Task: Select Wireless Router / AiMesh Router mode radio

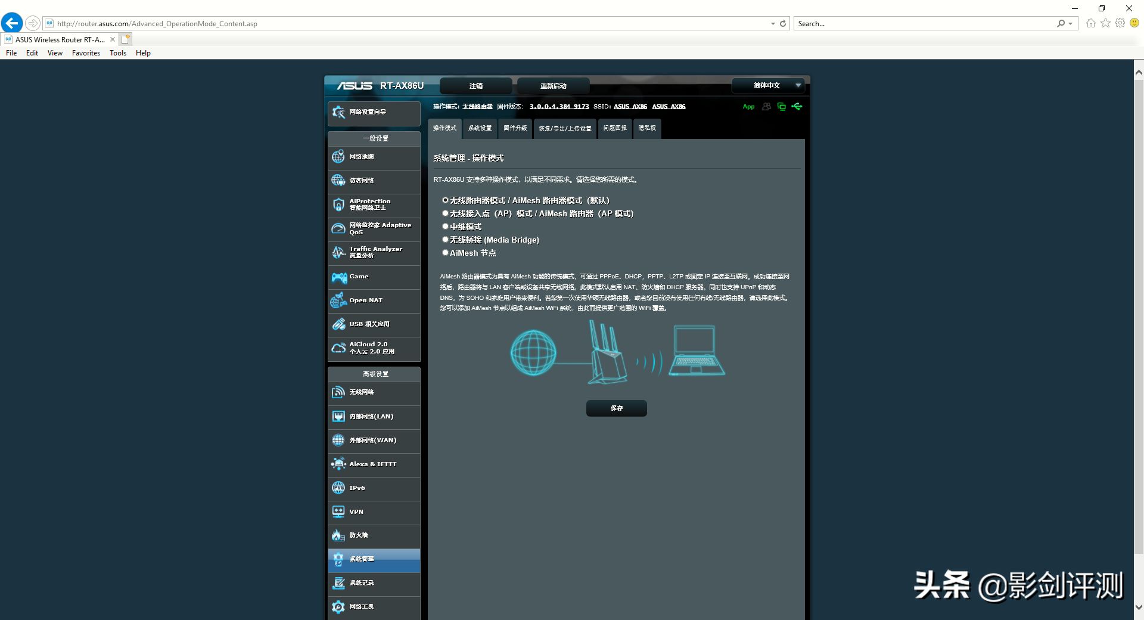Action: tap(445, 200)
